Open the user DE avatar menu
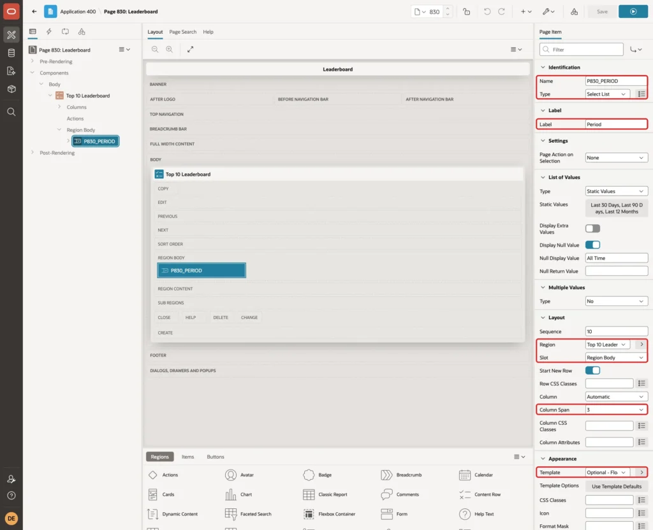 pos(11,519)
